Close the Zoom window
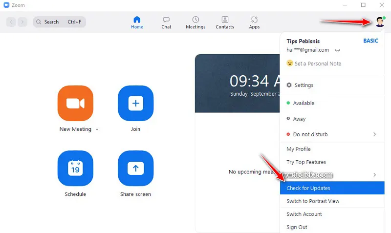Viewport: 391px width, 233px height. [x=382, y=5]
